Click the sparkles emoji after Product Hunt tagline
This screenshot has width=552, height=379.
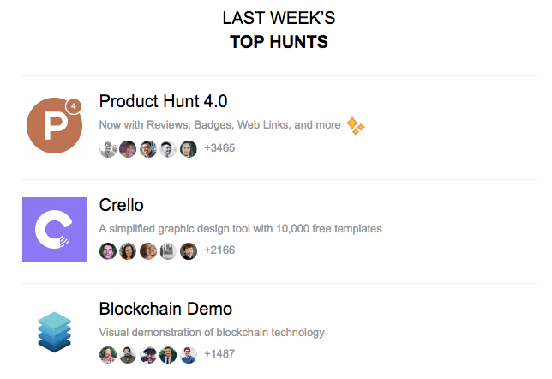click(x=355, y=126)
